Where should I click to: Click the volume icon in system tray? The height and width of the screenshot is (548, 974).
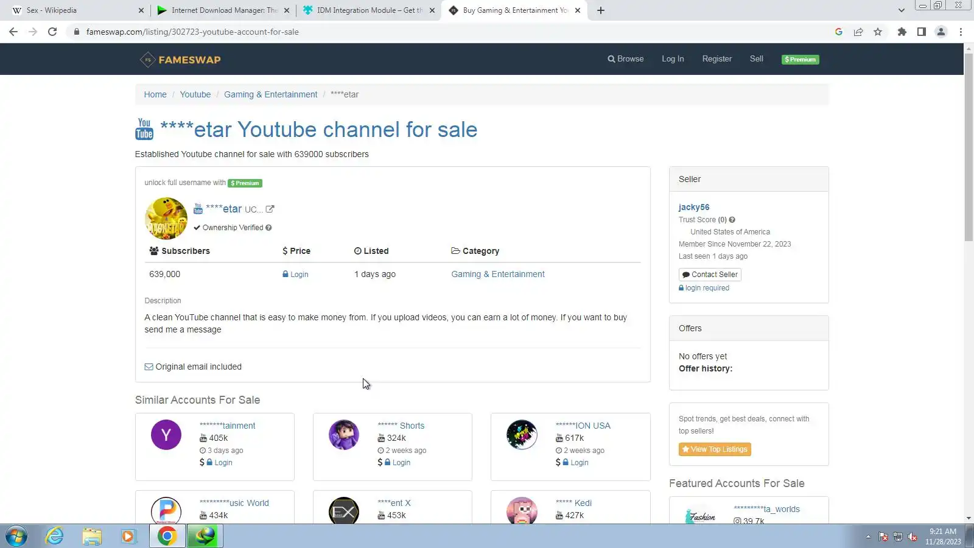coord(912,536)
